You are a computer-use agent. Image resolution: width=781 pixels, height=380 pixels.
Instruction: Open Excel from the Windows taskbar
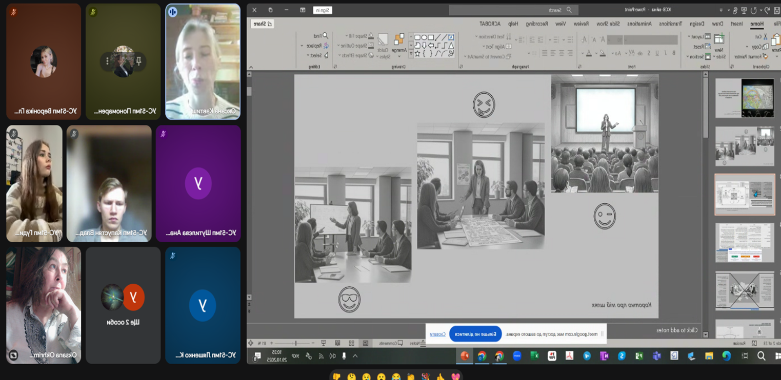pos(534,356)
